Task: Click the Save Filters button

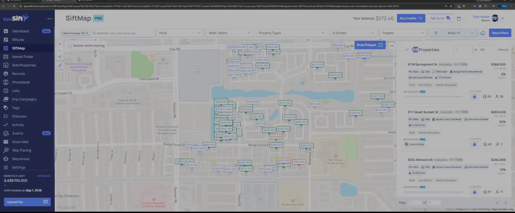Action: pyautogui.click(x=500, y=33)
